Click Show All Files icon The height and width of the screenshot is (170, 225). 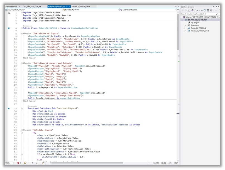pos(211,10)
